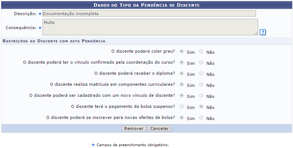293x148 pixels.
Task: Choose Sim for vínculo confirmado pela coordenação
Action: [182, 62]
